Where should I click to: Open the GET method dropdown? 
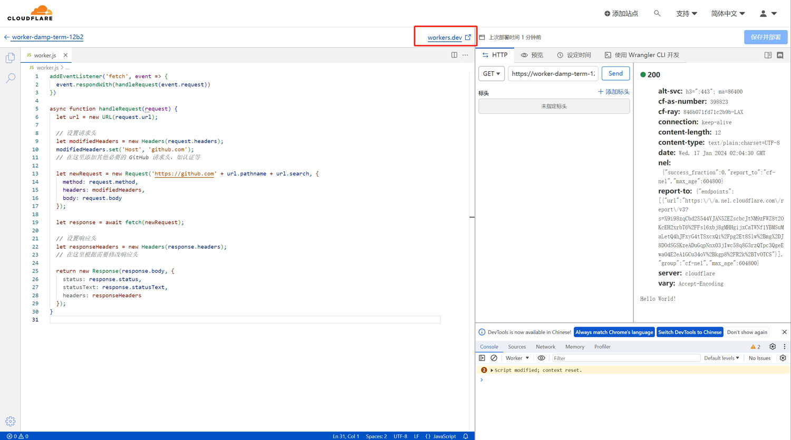click(491, 73)
